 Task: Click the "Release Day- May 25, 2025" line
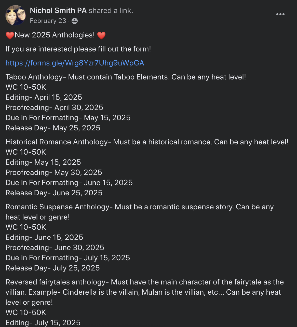click(53, 128)
